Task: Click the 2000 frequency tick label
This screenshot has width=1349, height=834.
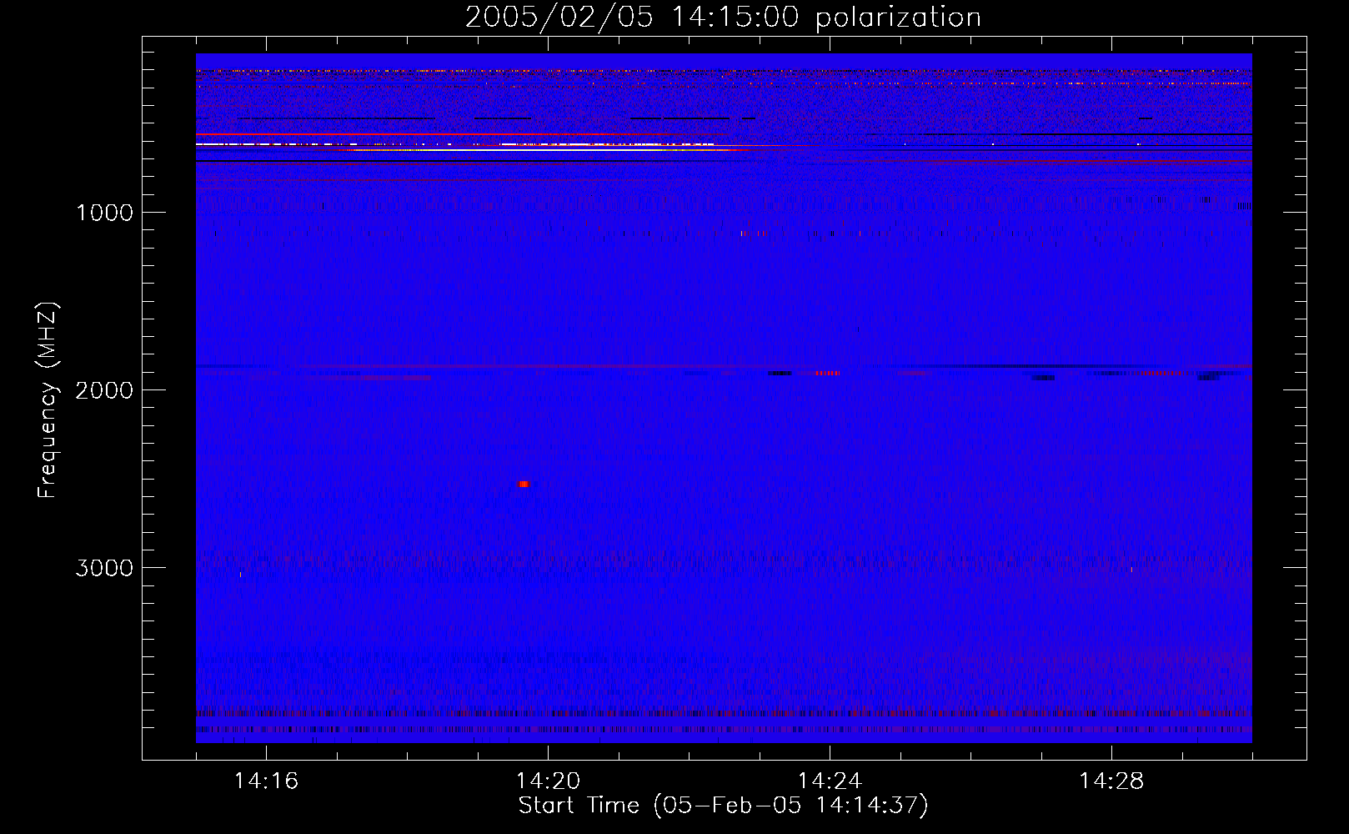Action: 104,390
